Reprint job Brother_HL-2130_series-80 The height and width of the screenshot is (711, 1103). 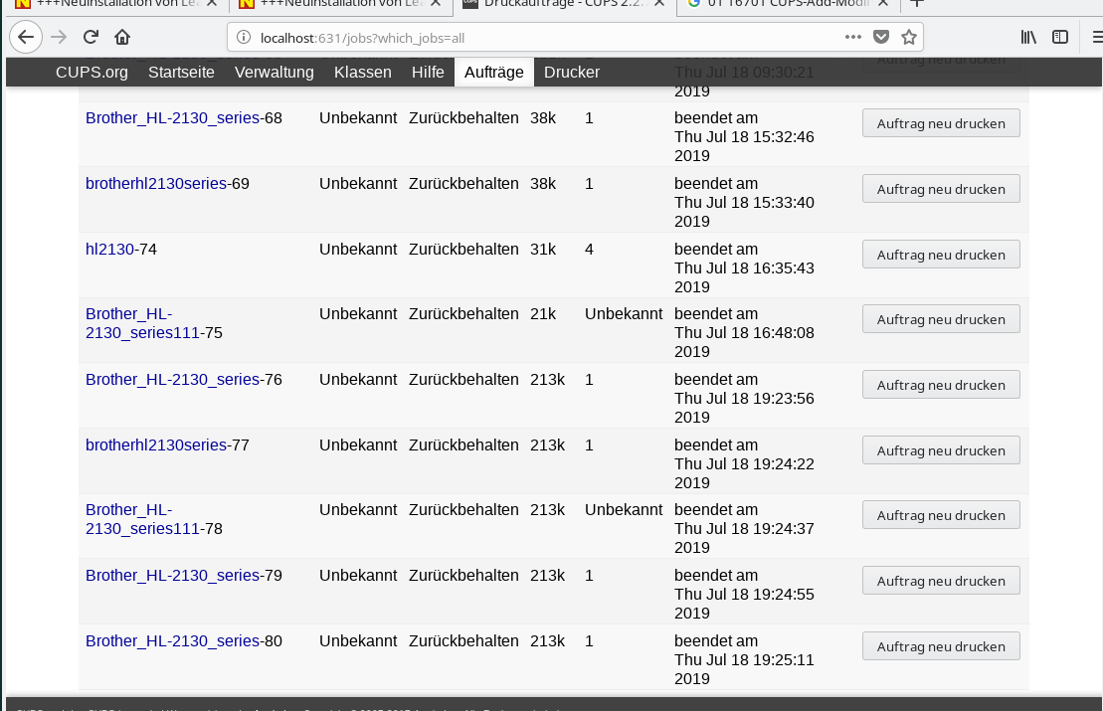pos(941,645)
